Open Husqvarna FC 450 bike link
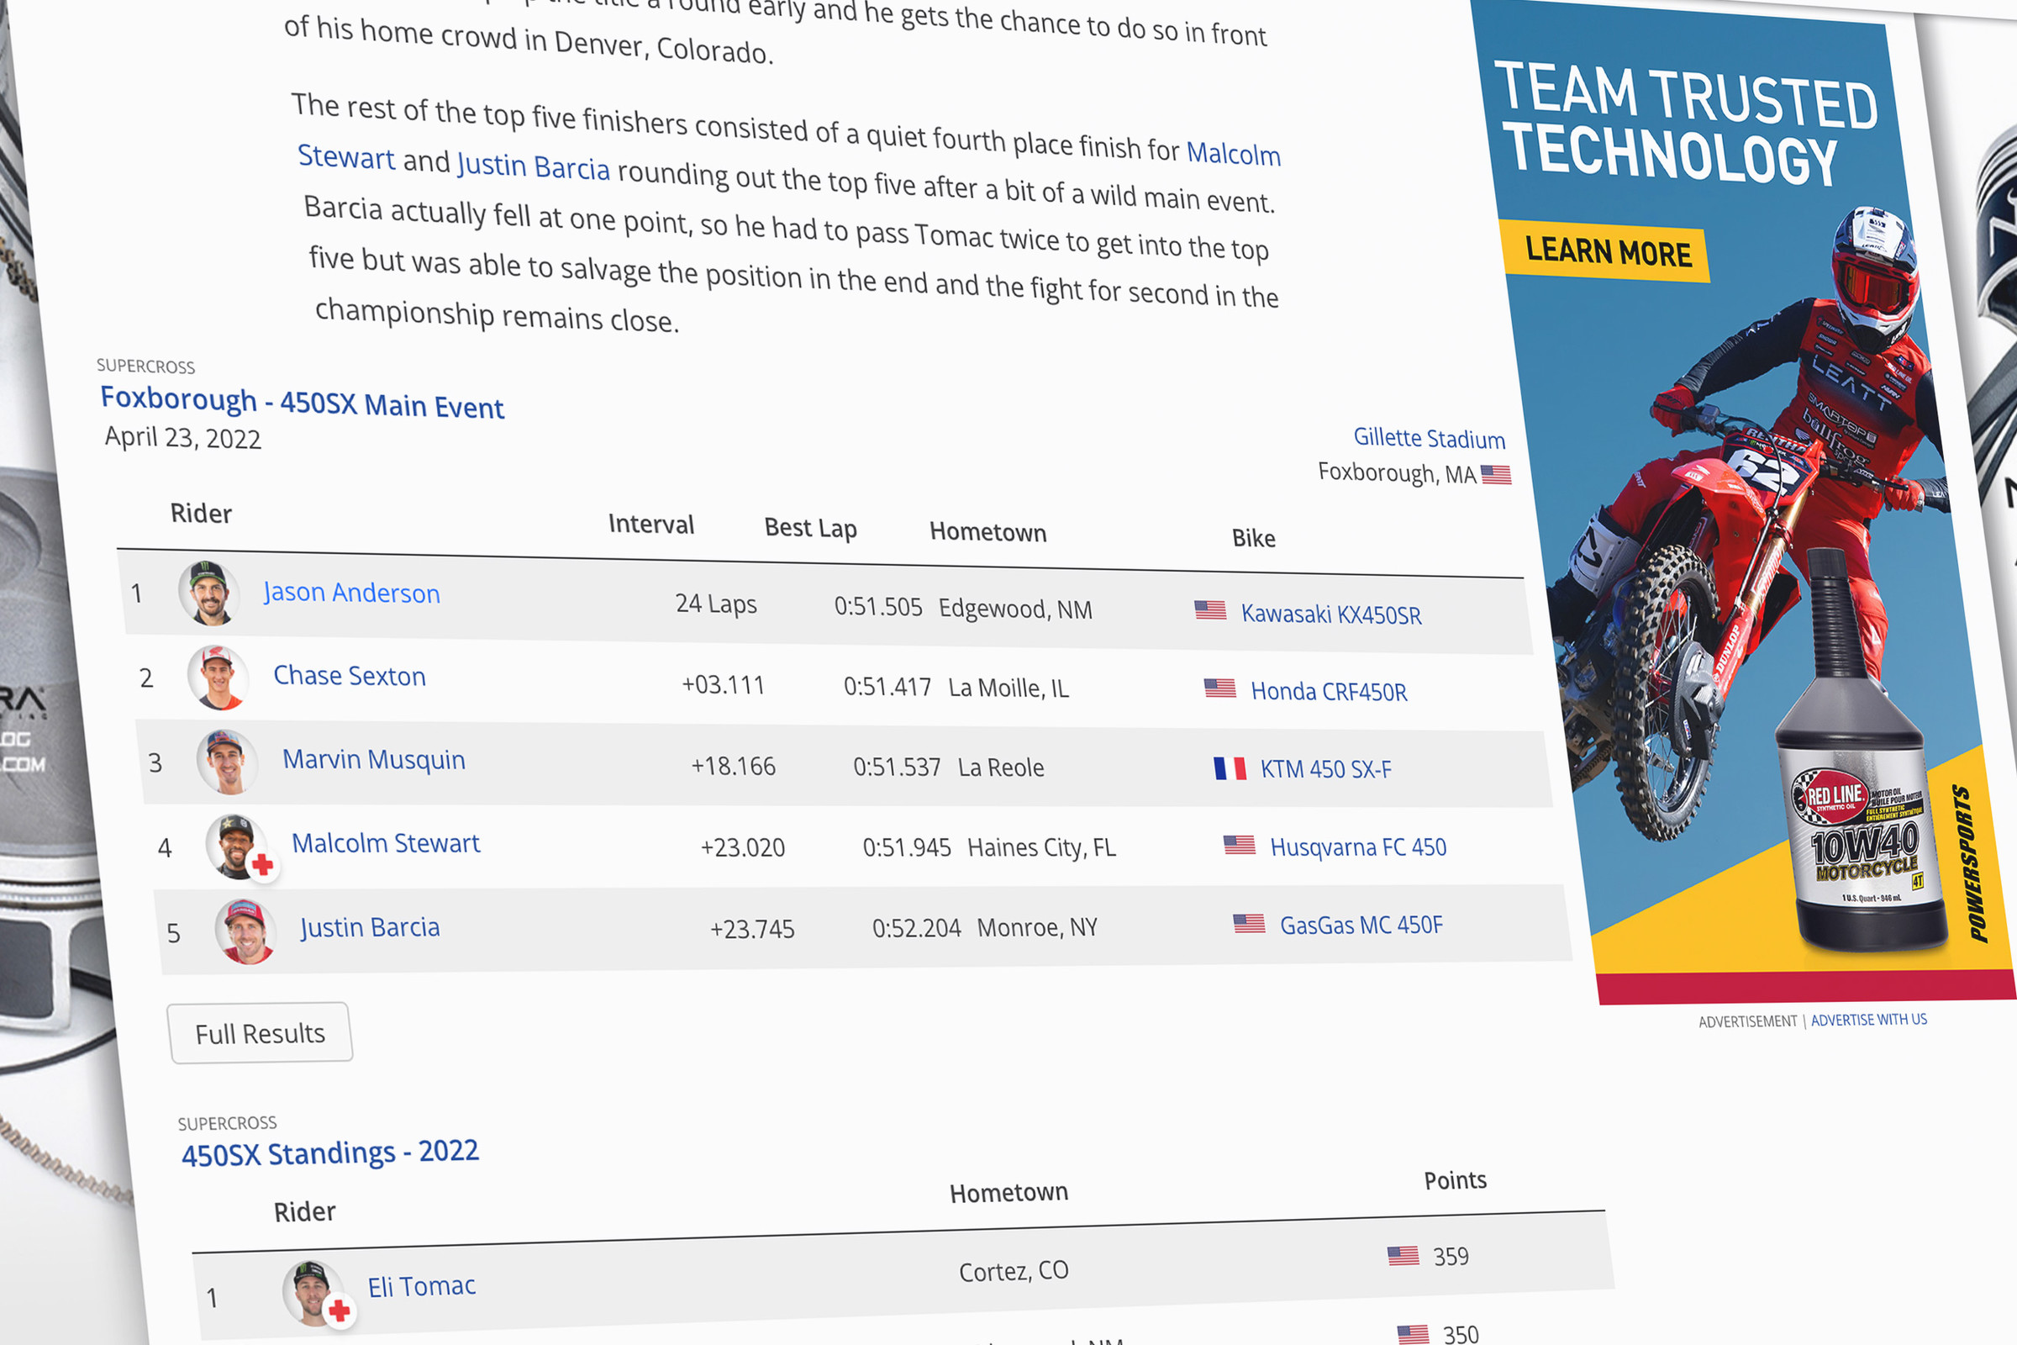 tap(1357, 847)
